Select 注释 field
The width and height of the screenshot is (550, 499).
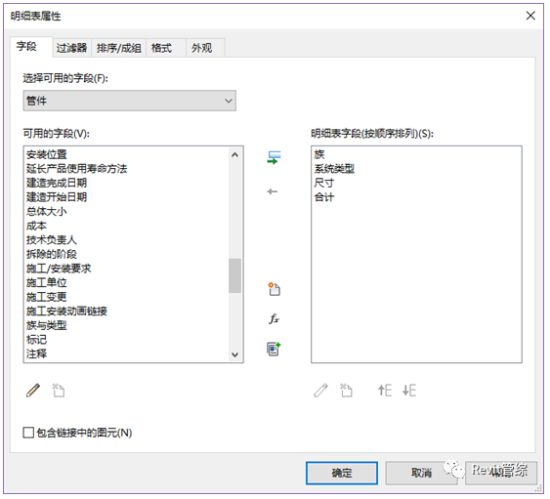(36, 353)
